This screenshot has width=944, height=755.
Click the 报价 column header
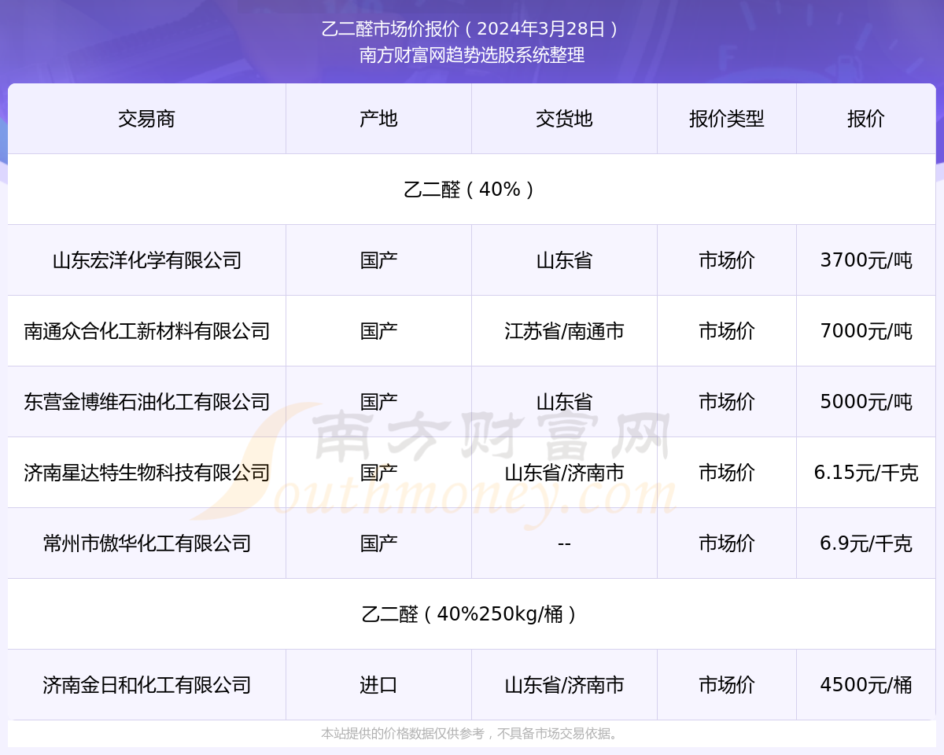point(866,119)
